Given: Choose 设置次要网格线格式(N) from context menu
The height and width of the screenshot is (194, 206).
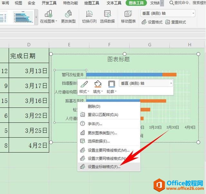Looking at the screenshot, I should [109, 159].
